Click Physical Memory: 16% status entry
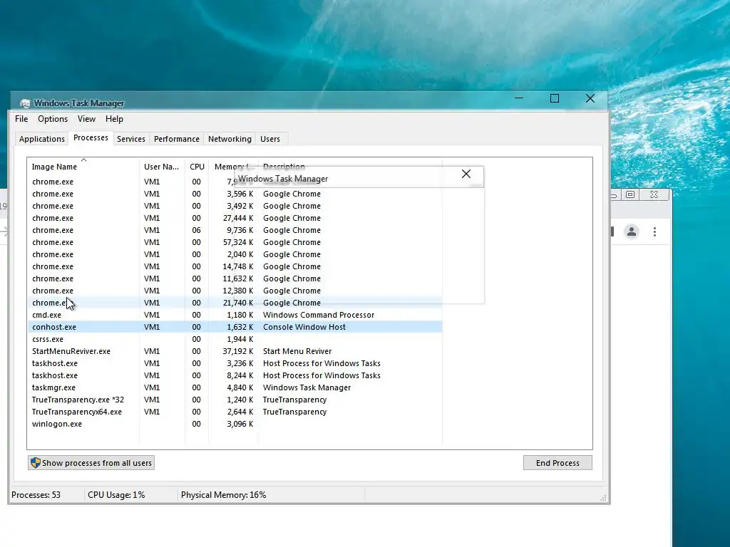Screen dimensions: 730x547 coord(223,495)
